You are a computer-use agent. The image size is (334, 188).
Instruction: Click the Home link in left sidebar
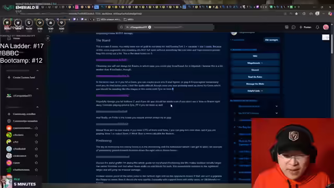(x=14, y=39)
